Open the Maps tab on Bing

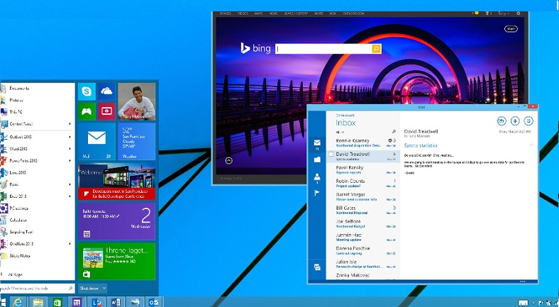click(x=258, y=13)
